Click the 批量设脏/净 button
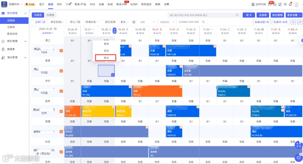Screen dimensions: 303x164 coord(262,22)
